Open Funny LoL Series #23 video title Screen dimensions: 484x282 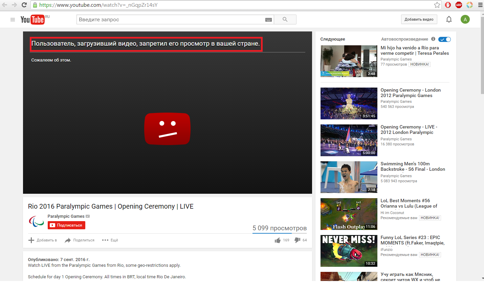(x=413, y=240)
